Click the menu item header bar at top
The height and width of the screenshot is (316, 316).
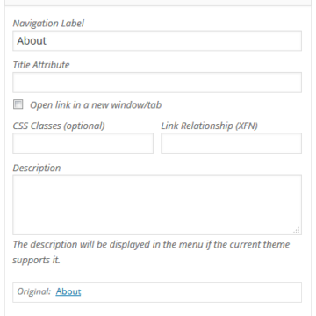(158, 3)
